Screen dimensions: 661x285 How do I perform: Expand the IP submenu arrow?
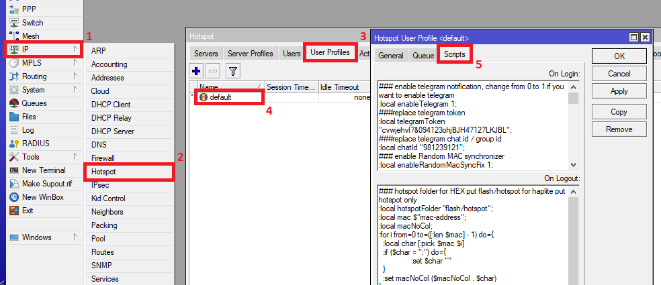click(x=76, y=50)
